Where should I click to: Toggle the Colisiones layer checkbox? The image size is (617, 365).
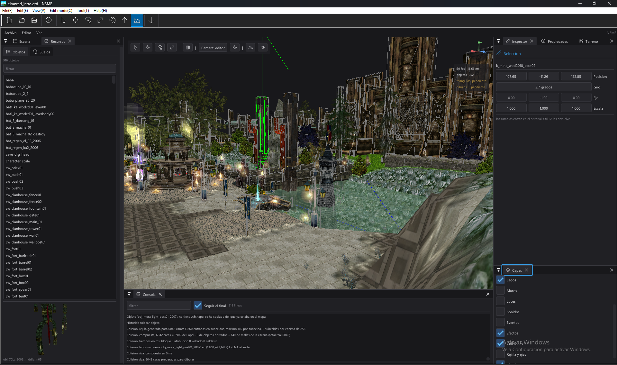500,343
